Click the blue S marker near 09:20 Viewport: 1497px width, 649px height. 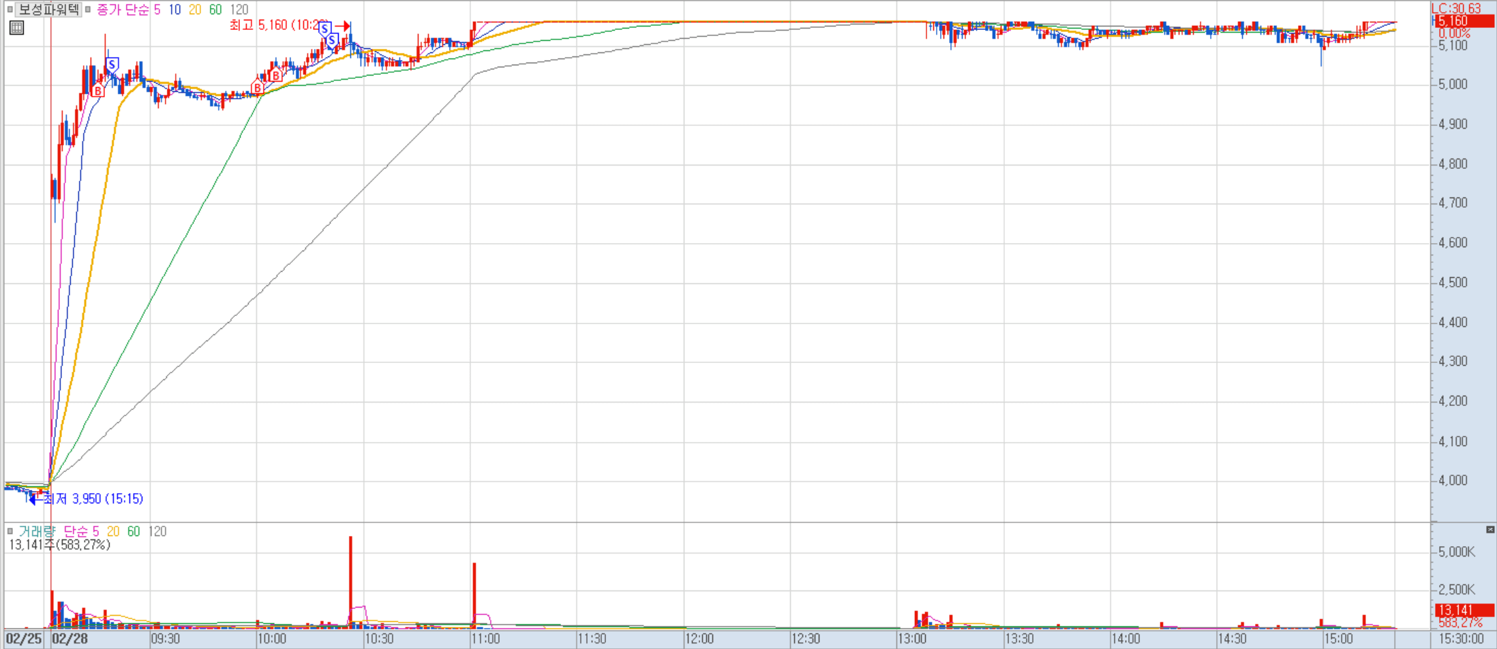[112, 65]
